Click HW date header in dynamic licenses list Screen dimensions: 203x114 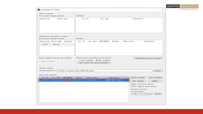click(x=115, y=41)
